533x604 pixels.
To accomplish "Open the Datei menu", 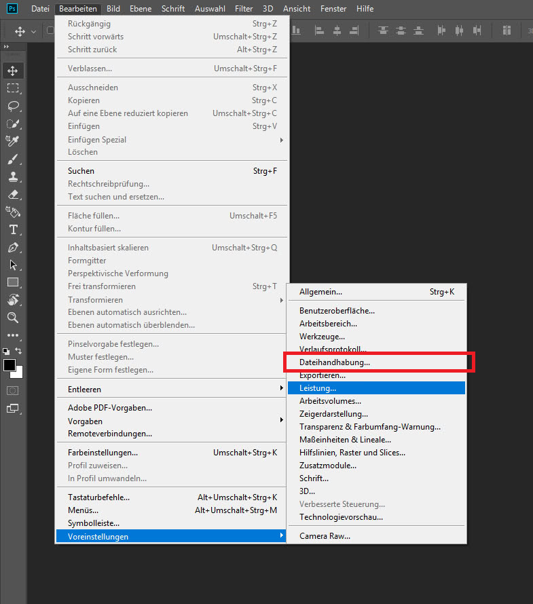I will click(41, 8).
